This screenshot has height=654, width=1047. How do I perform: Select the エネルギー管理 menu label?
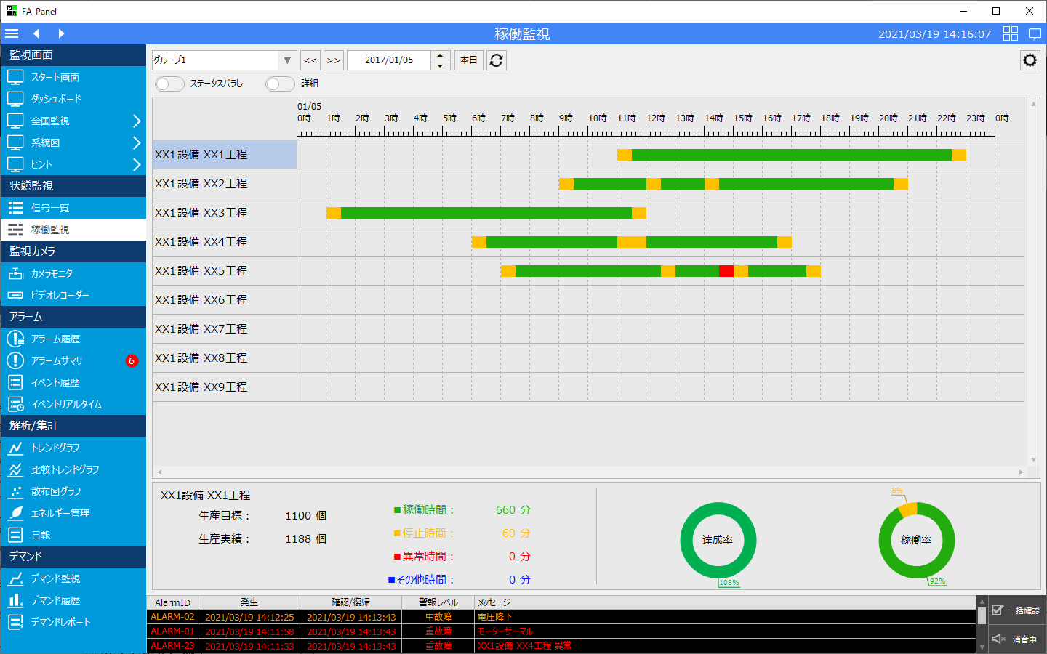click(x=60, y=513)
